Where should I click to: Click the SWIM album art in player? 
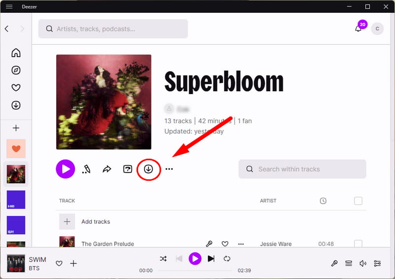pyautogui.click(x=16, y=263)
